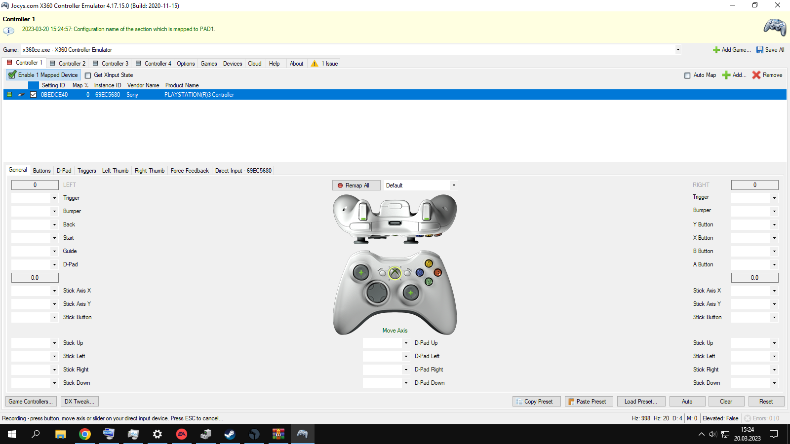
Task: Toggle the Get XInput State checkbox
Action: [88, 75]
